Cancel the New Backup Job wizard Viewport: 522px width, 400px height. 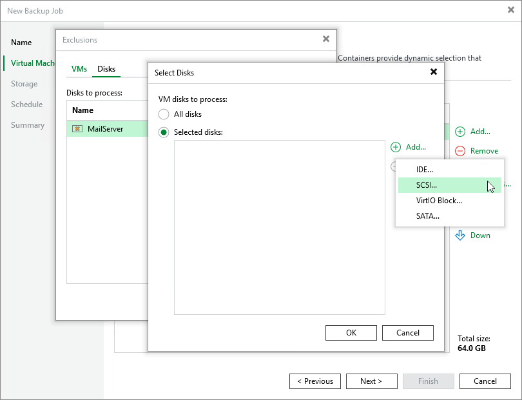pyautogui.click(x=485, y=381)
